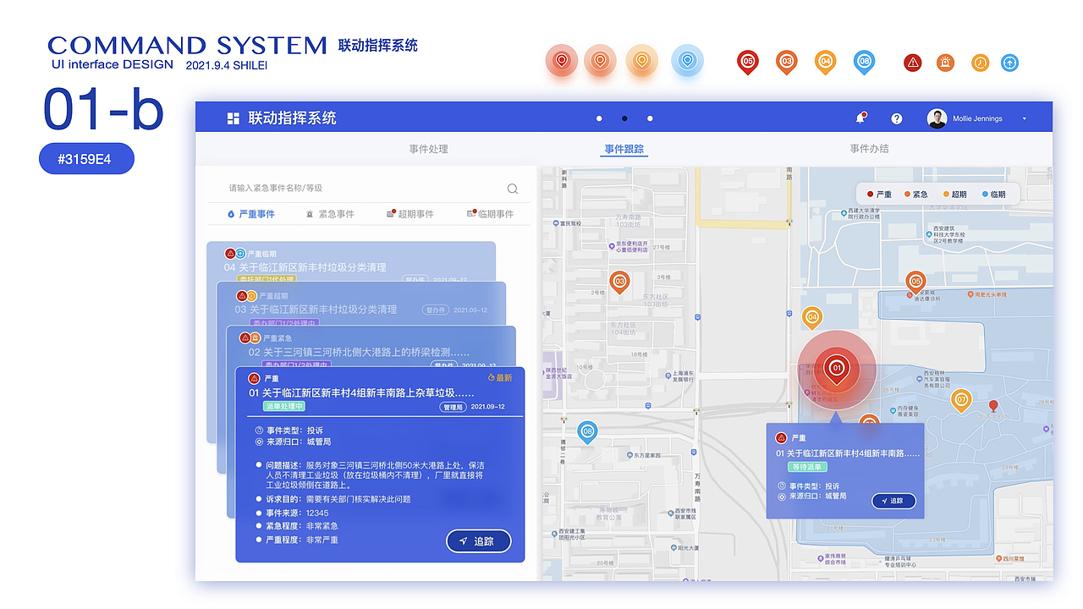Click red warning icon on card 04
This screenshot has width=1083, height=609.
[229, 253]
